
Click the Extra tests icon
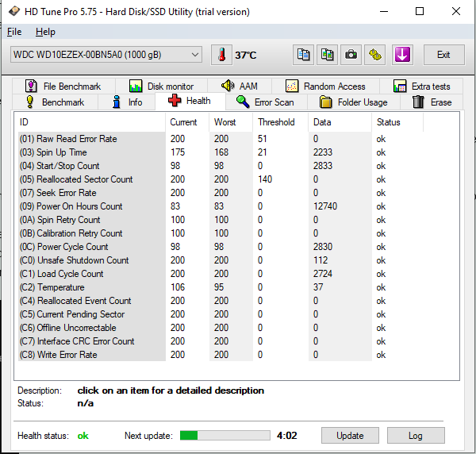point(400,87)
